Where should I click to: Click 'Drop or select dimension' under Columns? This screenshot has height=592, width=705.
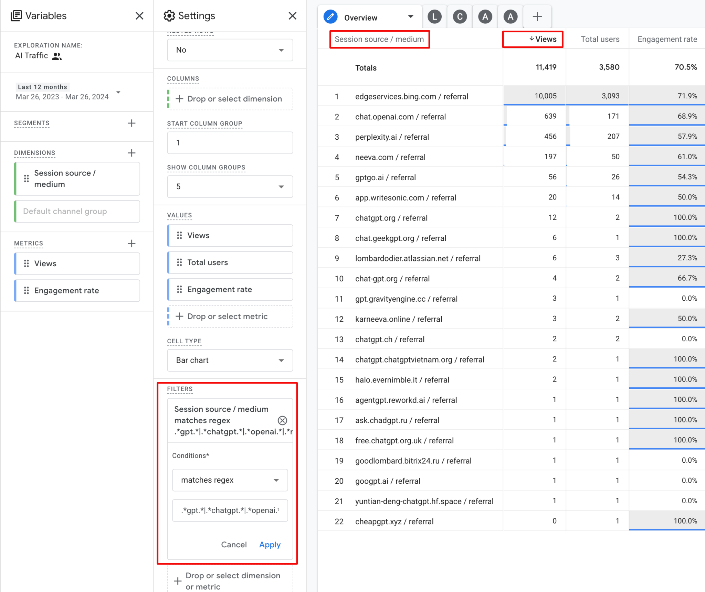point(230,99)
